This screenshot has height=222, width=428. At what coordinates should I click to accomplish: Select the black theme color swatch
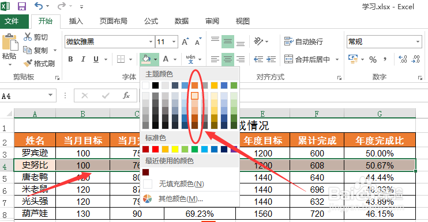155,86
